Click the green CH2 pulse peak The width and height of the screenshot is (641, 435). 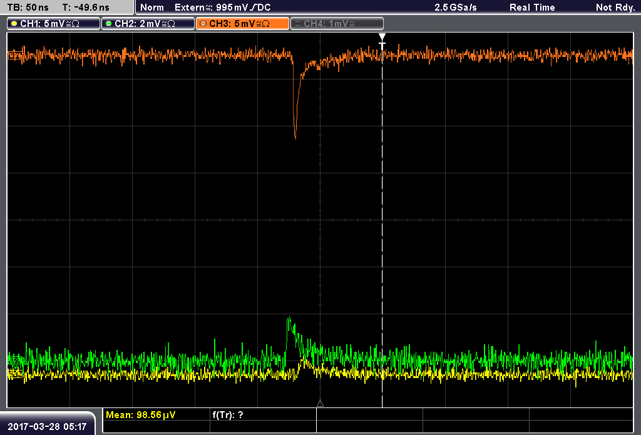pyautogui.click(x=289, y=319)
